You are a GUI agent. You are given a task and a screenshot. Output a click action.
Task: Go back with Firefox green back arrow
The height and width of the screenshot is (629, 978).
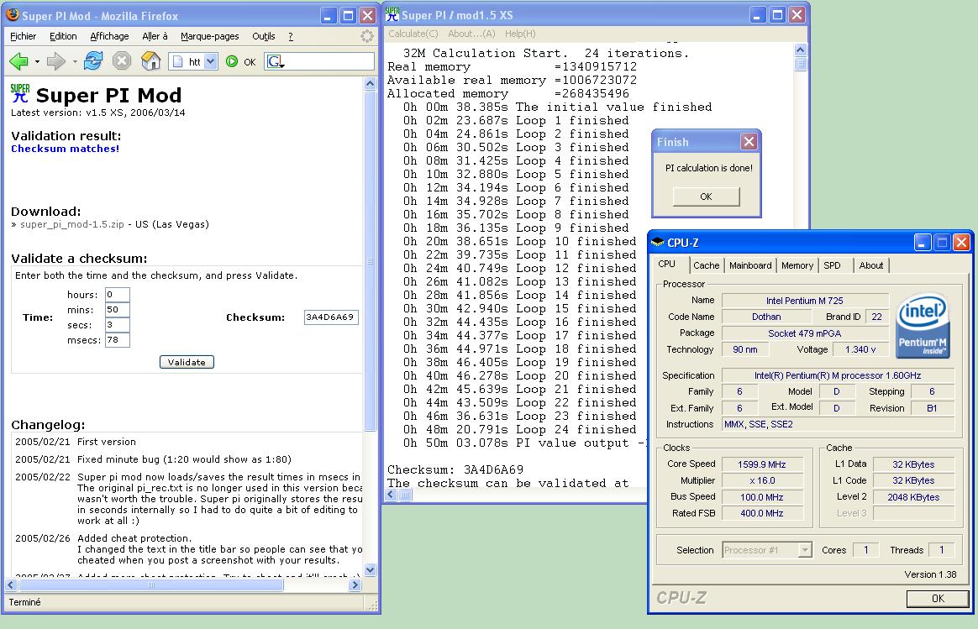coord(18,61)
